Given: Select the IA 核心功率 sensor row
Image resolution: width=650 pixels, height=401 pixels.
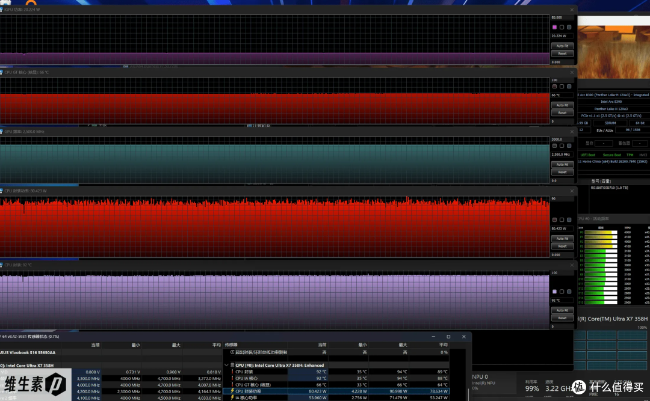Looking at the screenshot, I should coord(336,397).
